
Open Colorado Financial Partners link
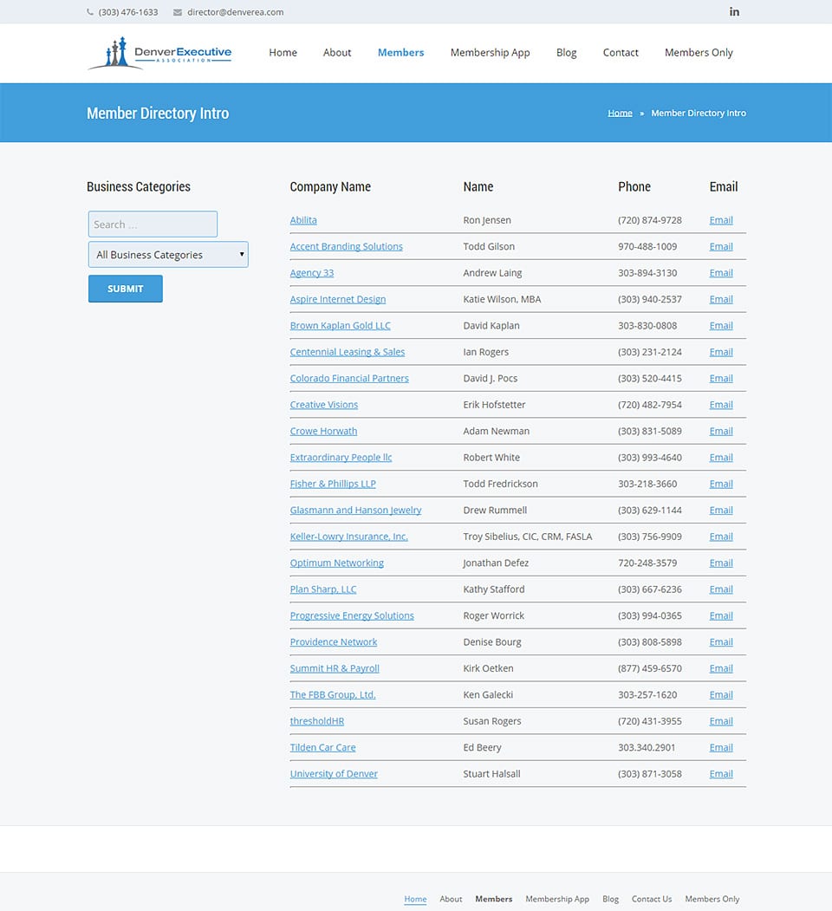point(349,378)
